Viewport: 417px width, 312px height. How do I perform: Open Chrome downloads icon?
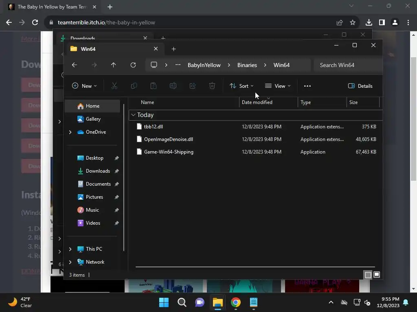[369, 23]
